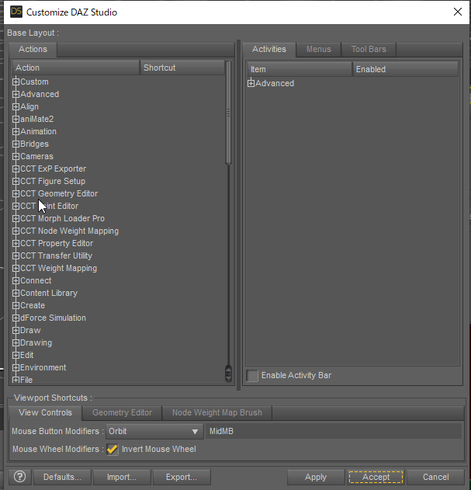Expand the Content Library group
471x490 pixels.
pos(16,293)
